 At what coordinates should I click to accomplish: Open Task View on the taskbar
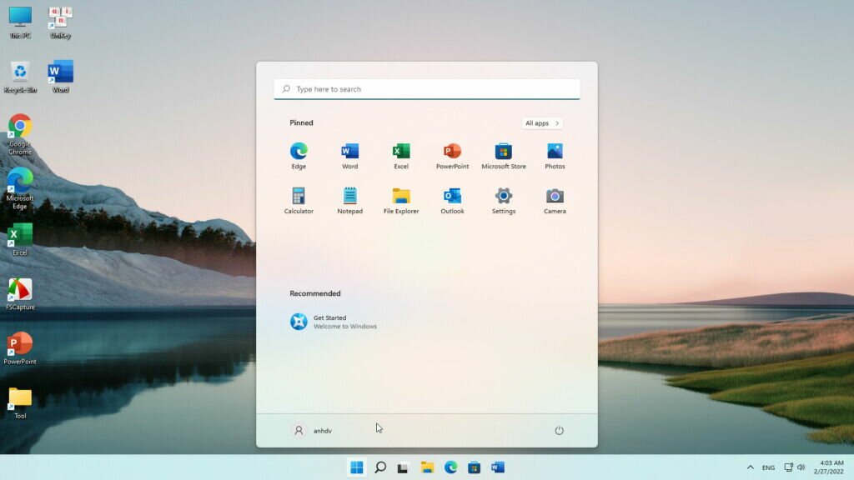coord(403,467)
